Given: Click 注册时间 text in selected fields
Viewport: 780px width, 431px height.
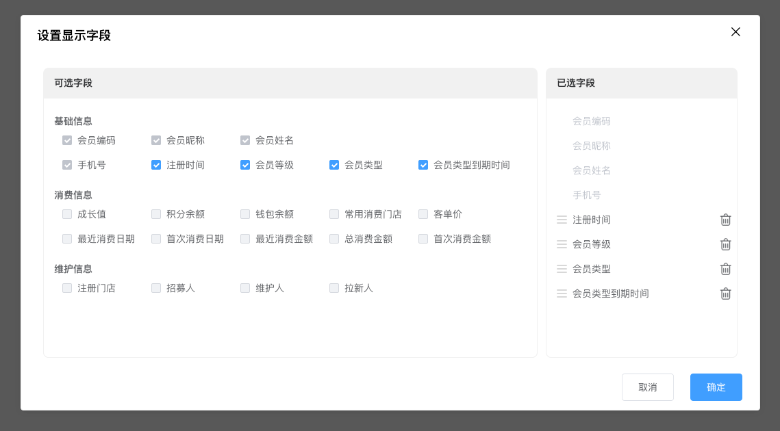Looking at the screenshot, I should coord(592,220).
